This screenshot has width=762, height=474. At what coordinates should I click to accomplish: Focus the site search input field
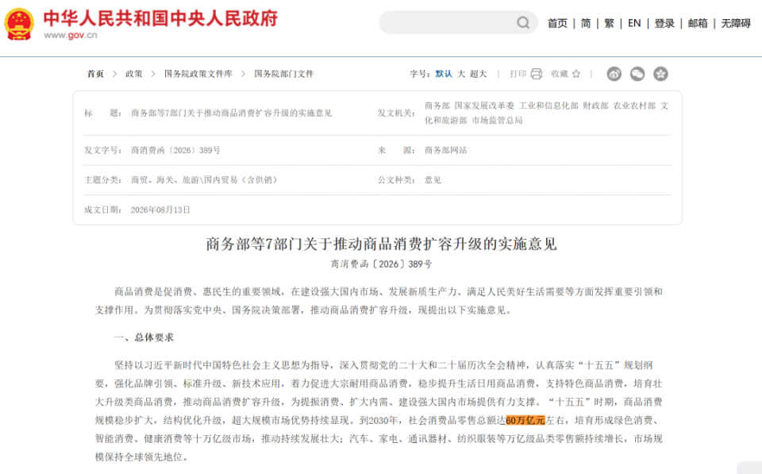[x=458, y=22]
